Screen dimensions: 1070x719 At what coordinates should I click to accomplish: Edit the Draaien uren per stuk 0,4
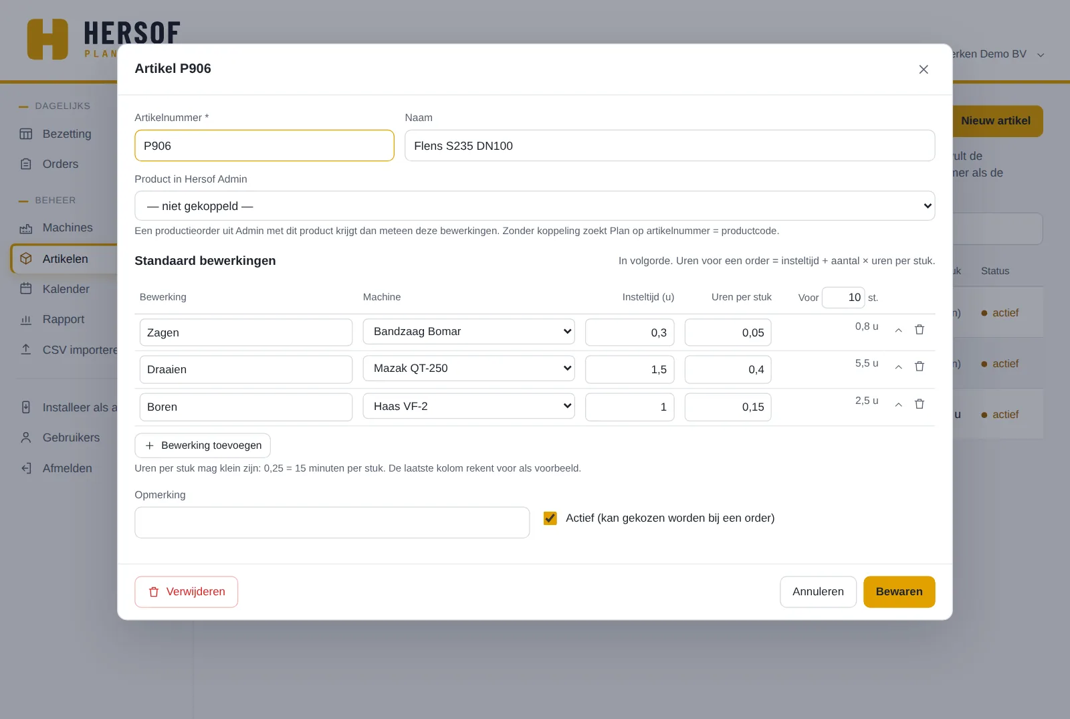coord(728,369)
